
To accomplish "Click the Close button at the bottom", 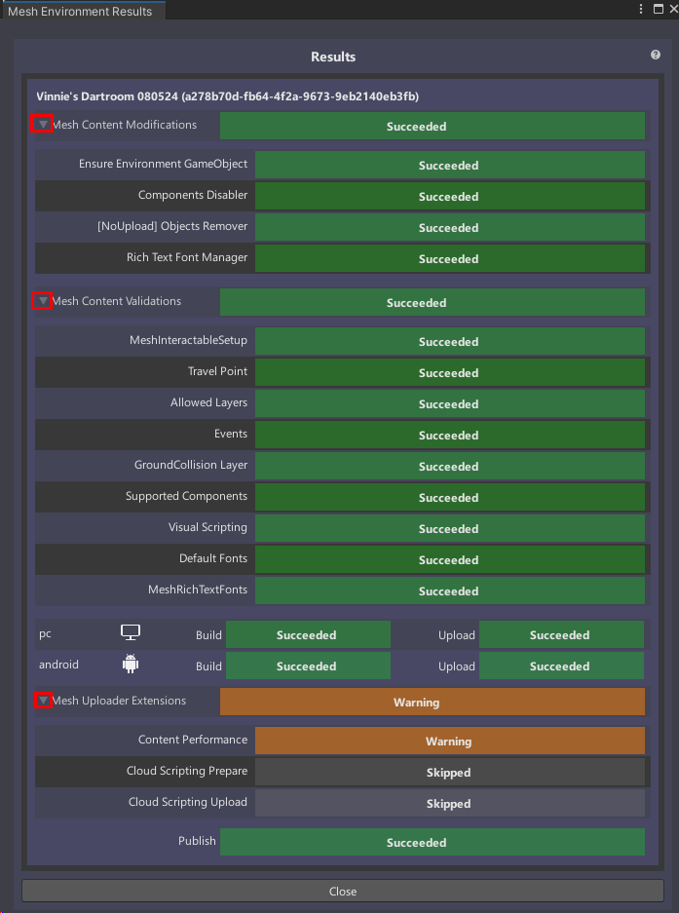I will [x=342, y=891].
